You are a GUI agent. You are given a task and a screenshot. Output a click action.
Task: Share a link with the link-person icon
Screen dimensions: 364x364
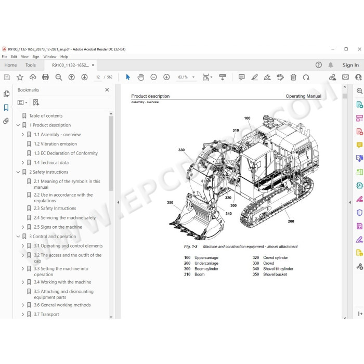tap(332, 77)
